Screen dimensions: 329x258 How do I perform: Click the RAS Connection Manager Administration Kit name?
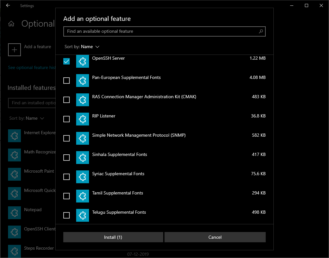click(x=144, y=97)
